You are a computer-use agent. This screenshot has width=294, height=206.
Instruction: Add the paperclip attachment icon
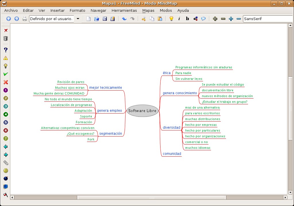point(6,163)
